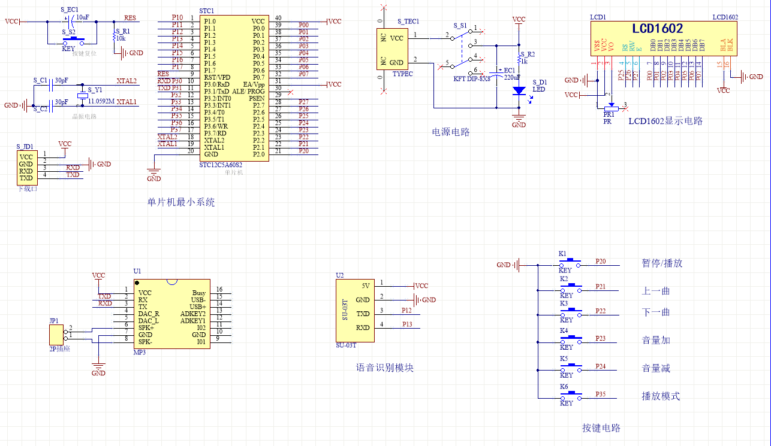
Task: Select the 'KFT DIP-8X8' switch value text
Action: [472, 78]
